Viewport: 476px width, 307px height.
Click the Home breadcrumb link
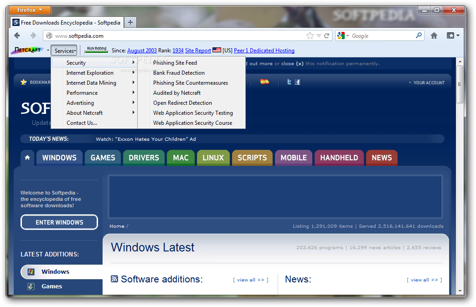coord(117,226)
